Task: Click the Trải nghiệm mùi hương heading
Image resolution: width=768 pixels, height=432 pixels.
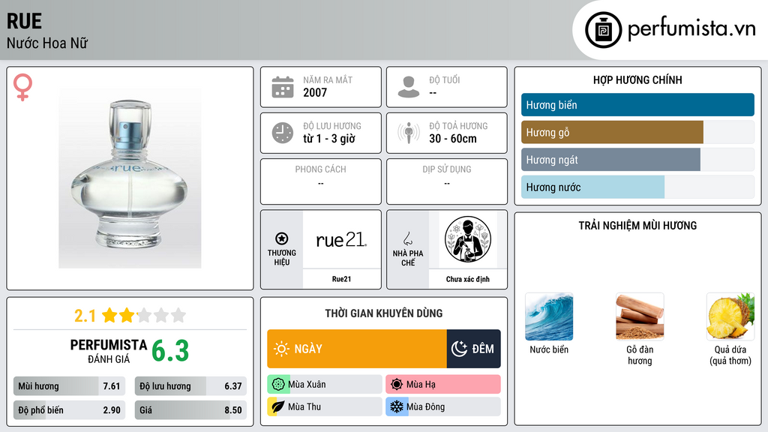Action: click(x=637, y=226)
